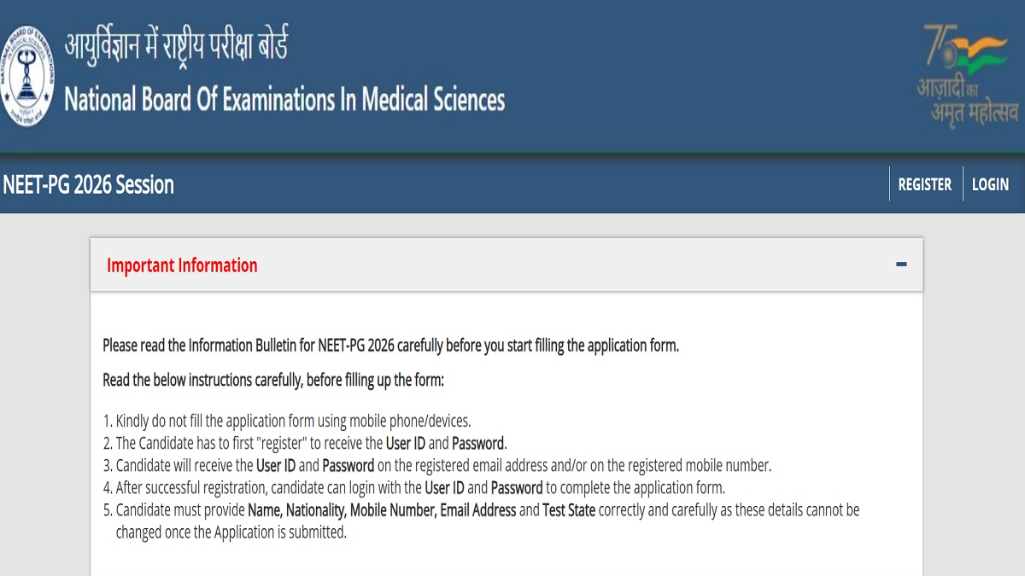Open the REGISTER page
This screenshot has width=1025, height=576.
[925, 184]
